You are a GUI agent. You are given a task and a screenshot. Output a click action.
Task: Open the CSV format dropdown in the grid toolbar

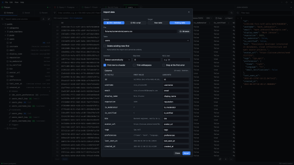coord(209,18)
